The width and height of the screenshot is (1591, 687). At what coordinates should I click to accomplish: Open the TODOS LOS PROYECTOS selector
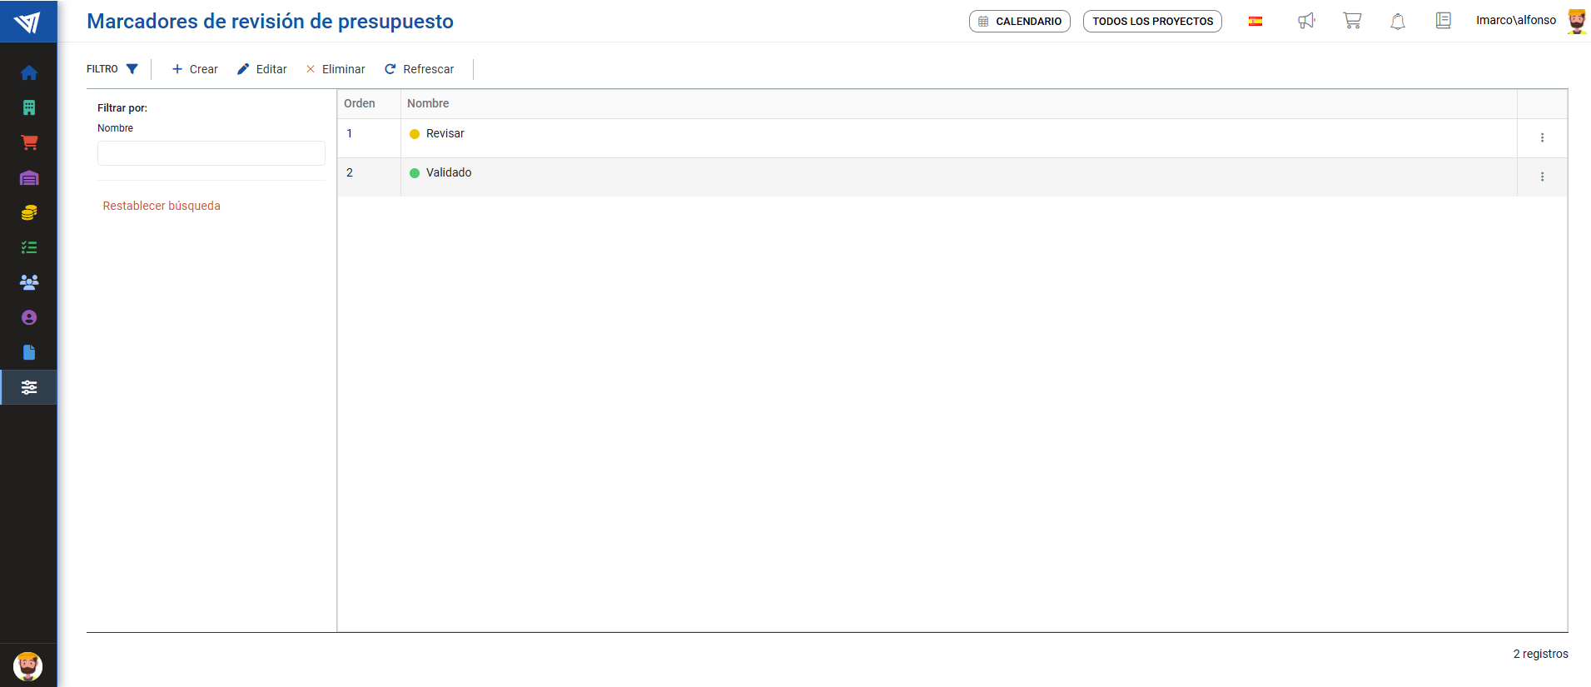tap(1152, 22)
